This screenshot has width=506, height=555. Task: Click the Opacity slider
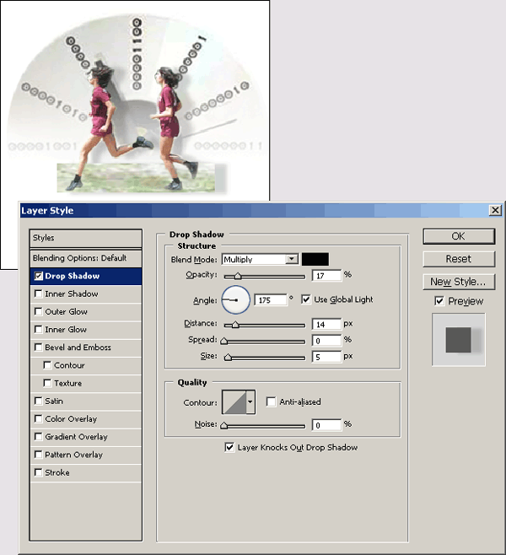point(263,275)
